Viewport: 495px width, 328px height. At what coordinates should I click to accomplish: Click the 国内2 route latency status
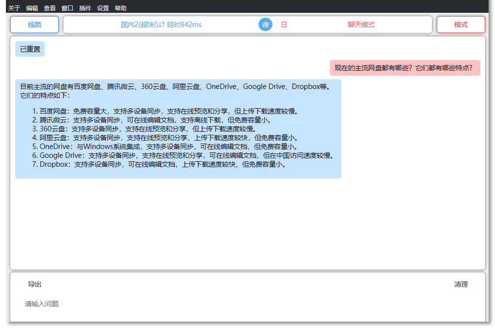click(x=162, y=25)
